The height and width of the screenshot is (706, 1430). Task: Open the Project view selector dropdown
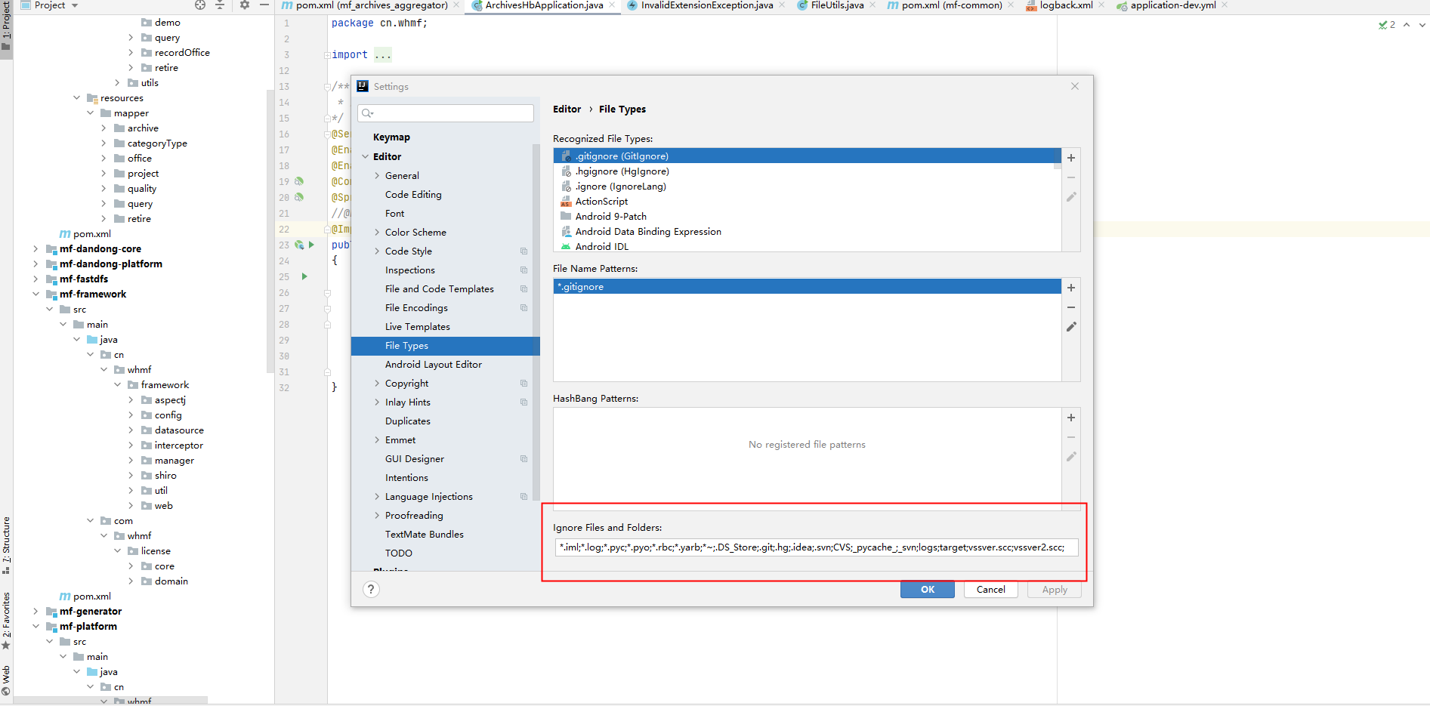[x=73, y=5]
